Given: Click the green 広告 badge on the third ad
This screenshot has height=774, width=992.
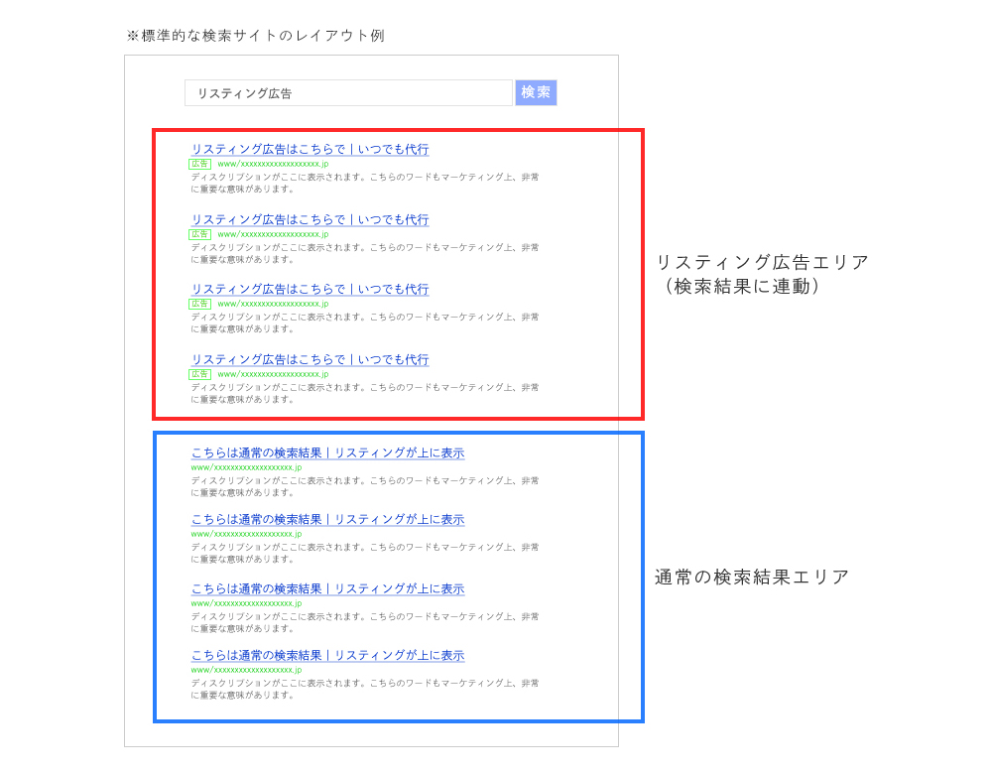Looking at the screenshot, I should [200, 304].
